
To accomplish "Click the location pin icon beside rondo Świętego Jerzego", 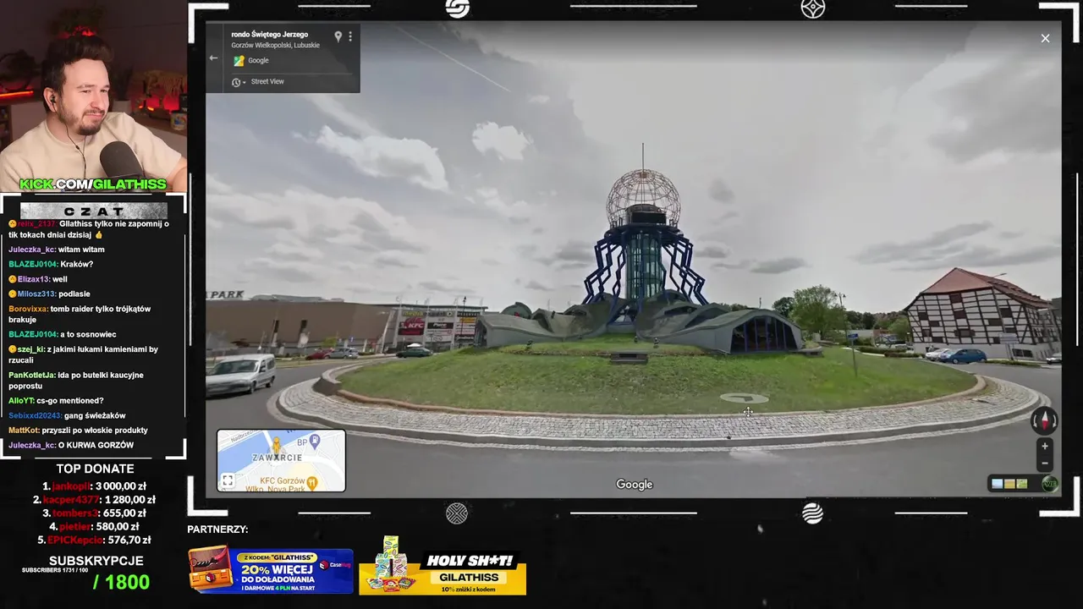I will tap(338, 36).
